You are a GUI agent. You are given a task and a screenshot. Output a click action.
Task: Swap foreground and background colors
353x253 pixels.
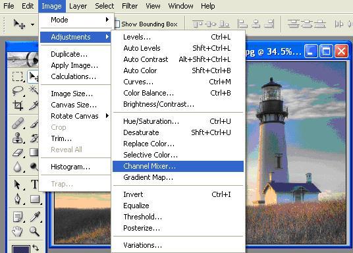(36, 248)
